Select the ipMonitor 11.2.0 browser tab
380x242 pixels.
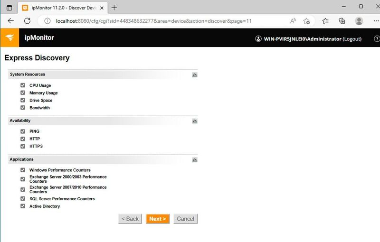point(62,8)
